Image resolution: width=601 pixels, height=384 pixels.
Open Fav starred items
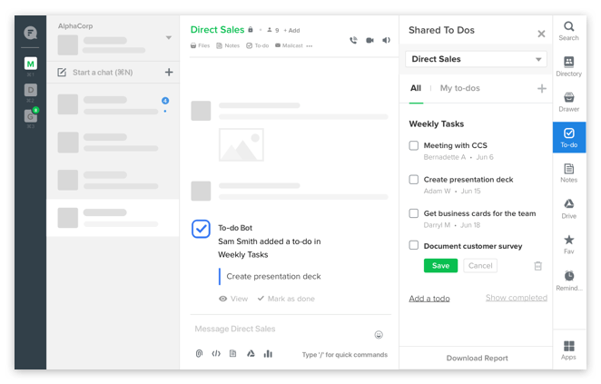click(568, 244)
